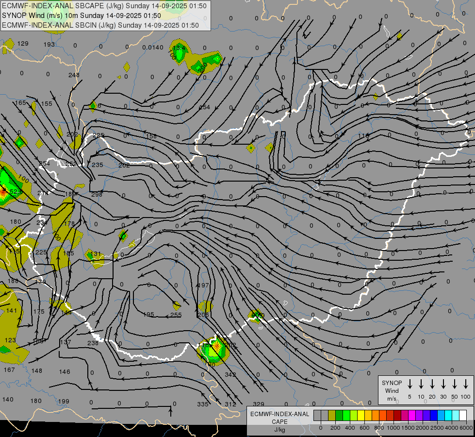Click the SYNOP Wind m/s legend title
The width and height of the screenshot is (475, 437).
point(392,390)
